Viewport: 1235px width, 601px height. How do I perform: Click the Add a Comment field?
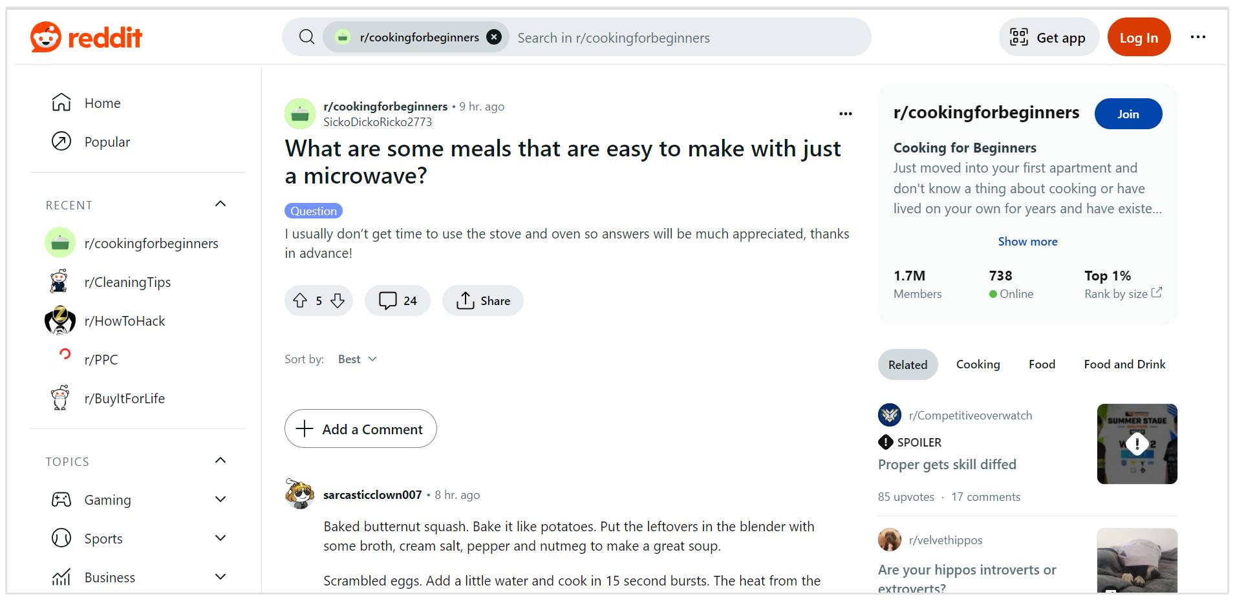360,428
